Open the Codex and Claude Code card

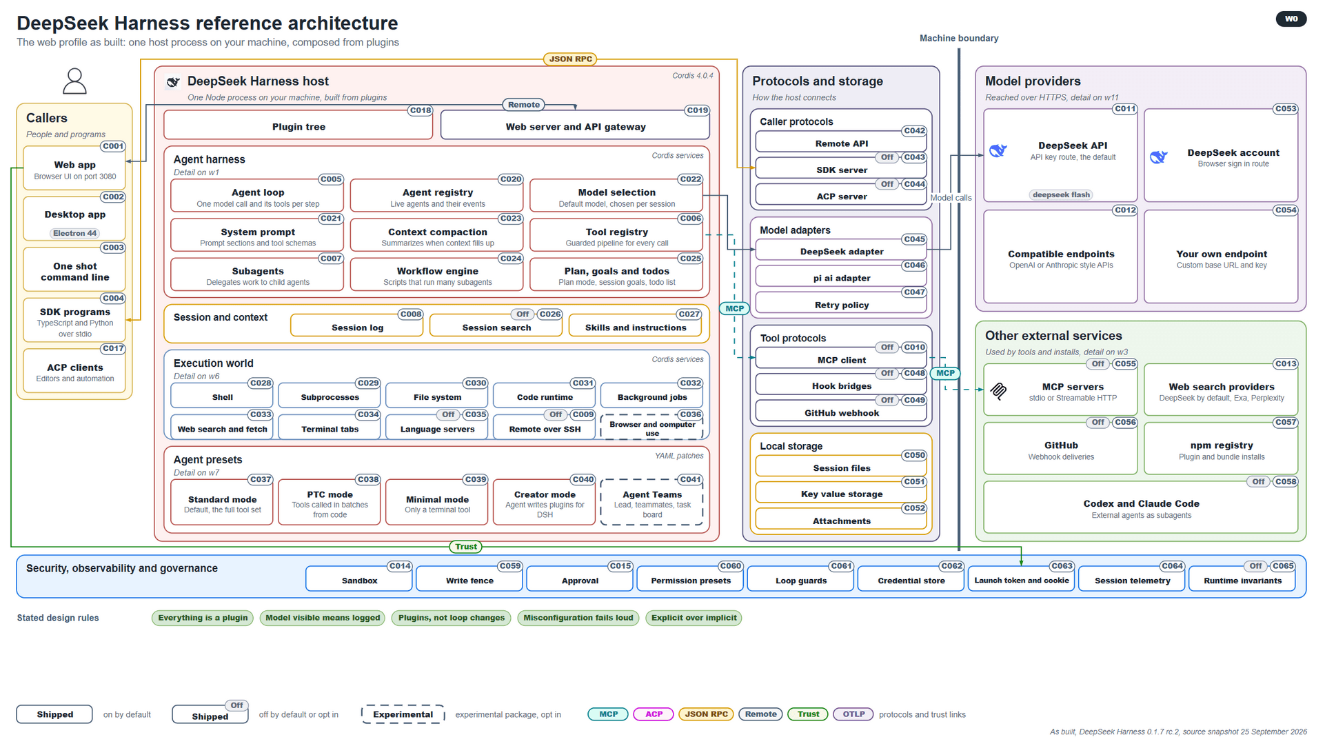point(1141,508)
